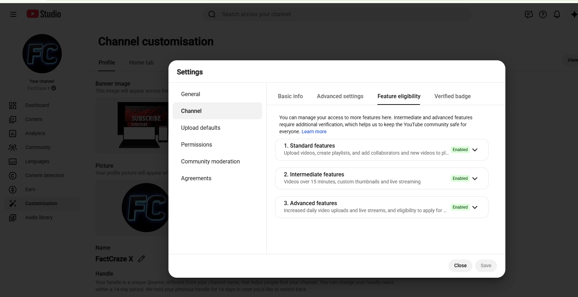
Task: Click the Analytics label in sidebar
Action: tap(35, 133)
